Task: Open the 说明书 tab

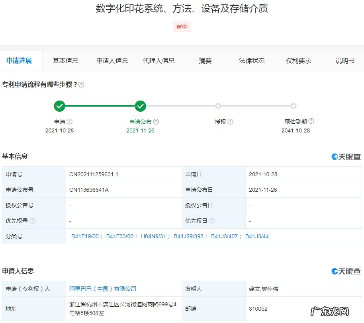Action: (x=345, y=61)
